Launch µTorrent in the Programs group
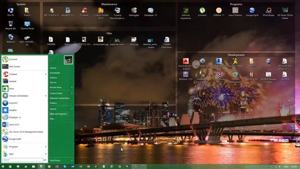 coord(202,12)
